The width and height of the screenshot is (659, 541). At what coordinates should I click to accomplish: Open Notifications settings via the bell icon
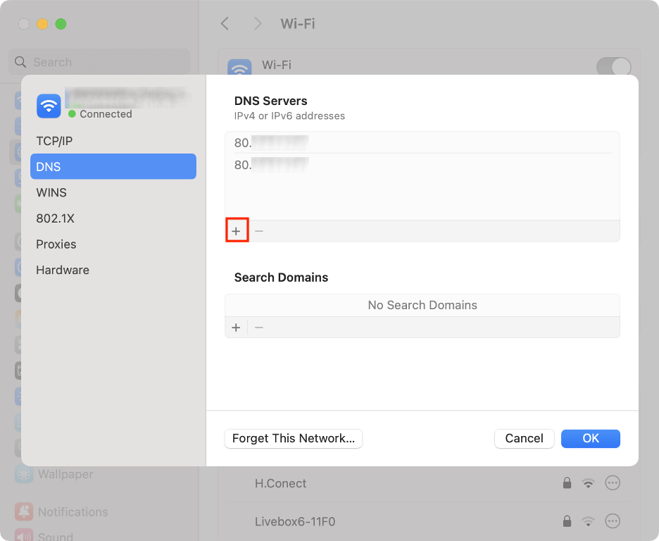[x=24, y=511]
